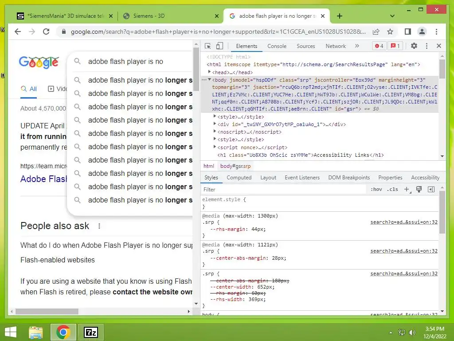
Task: Open the browser side panel
Action: (408, 32)
